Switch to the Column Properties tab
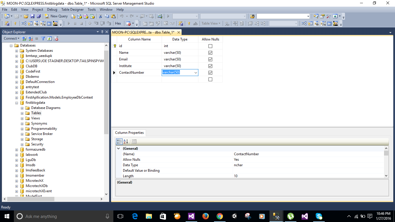Viewport: 395px width, 222px height. (x=129, y=132)
